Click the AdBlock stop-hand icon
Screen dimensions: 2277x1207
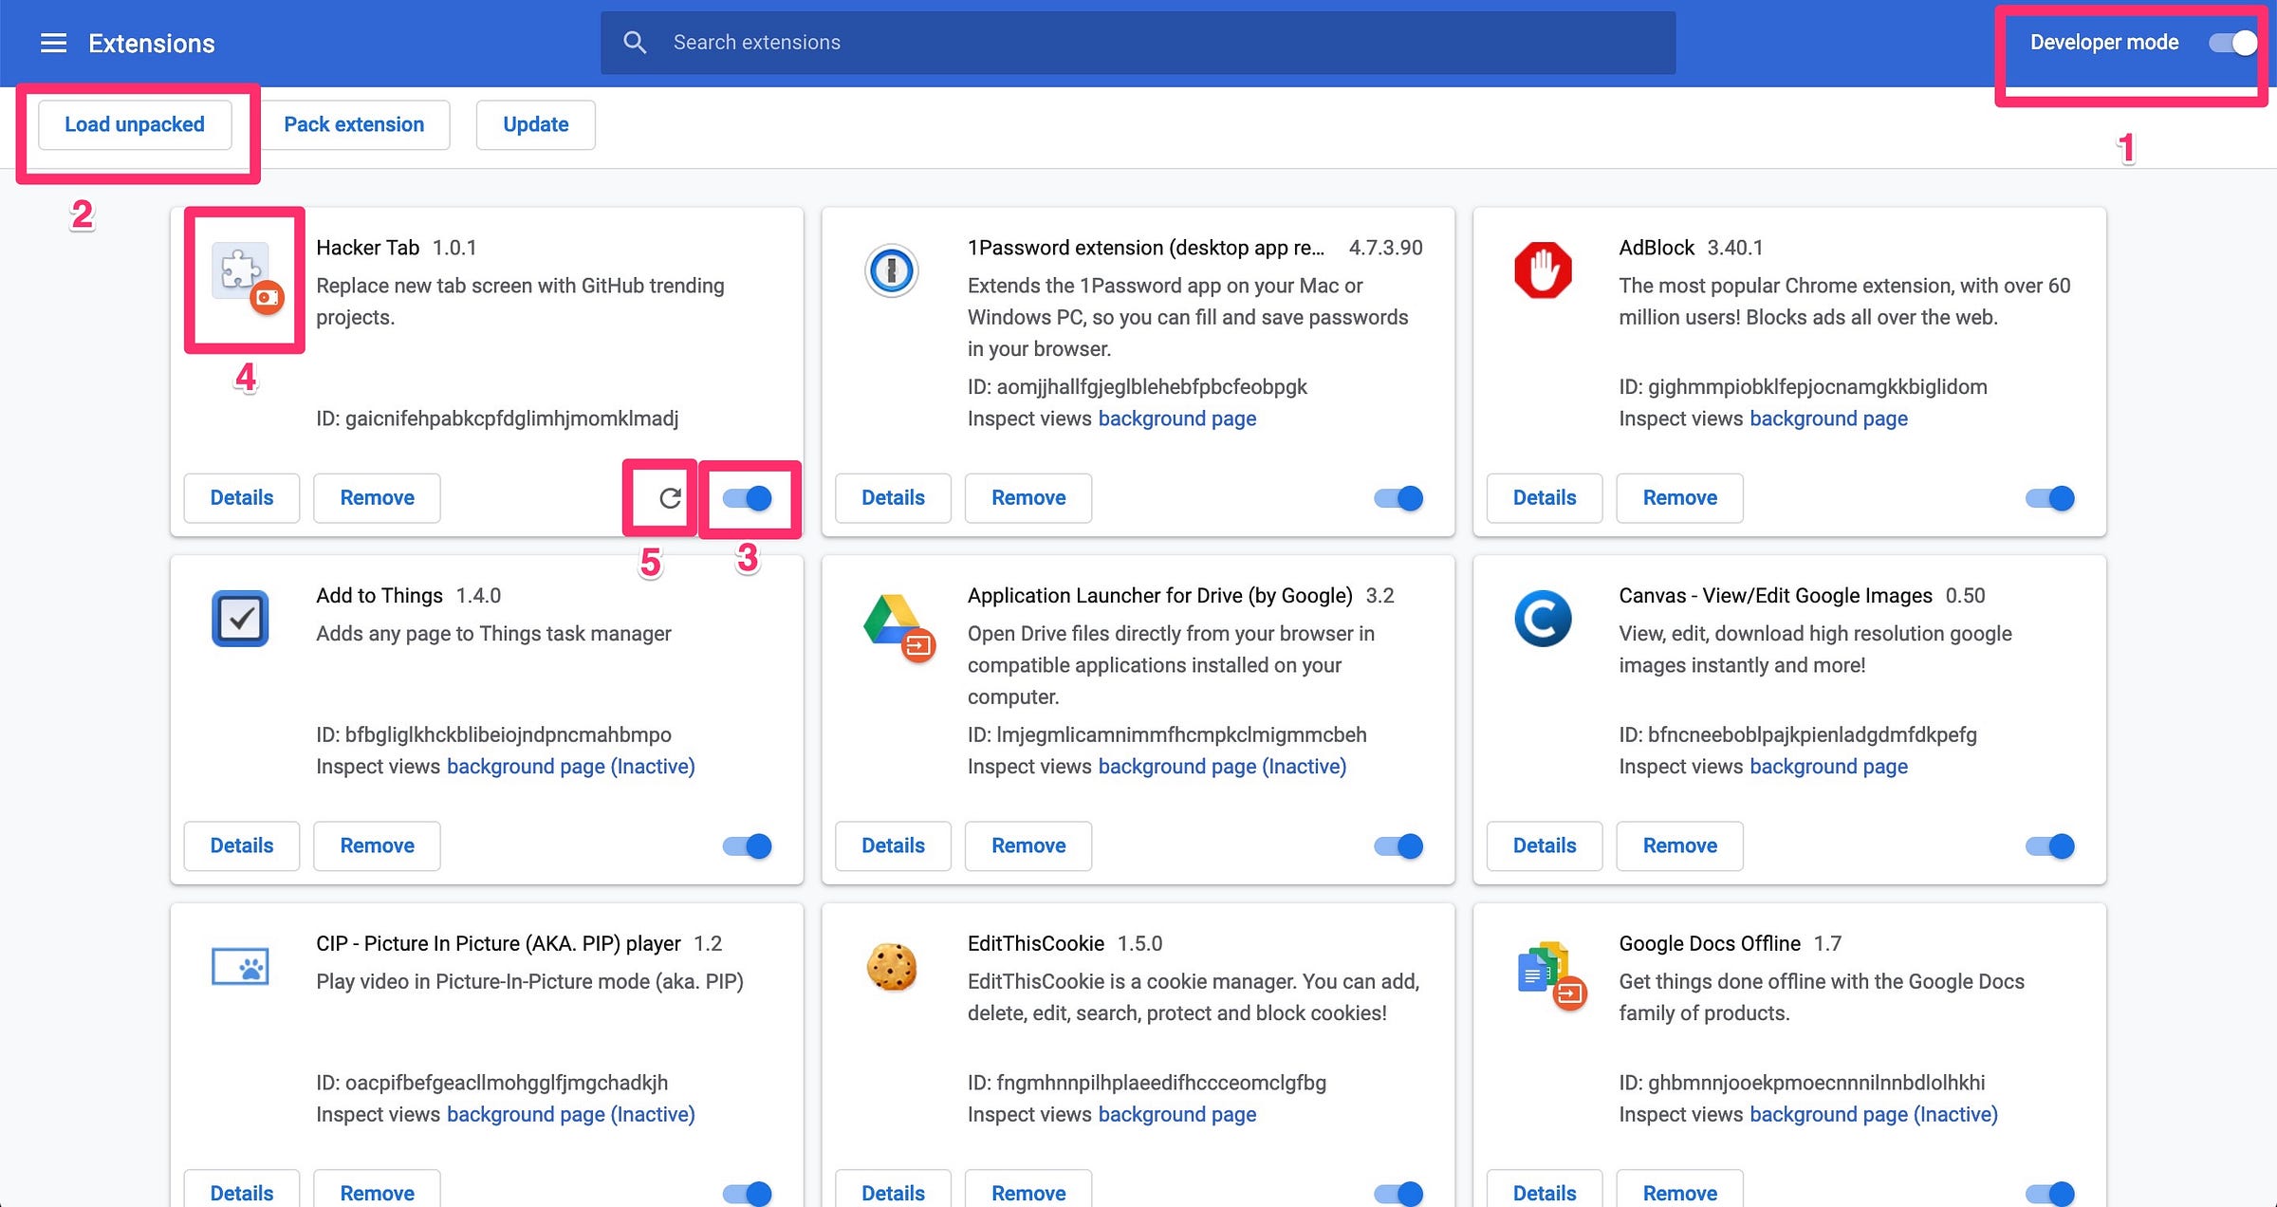click(x=1543, y=271)
